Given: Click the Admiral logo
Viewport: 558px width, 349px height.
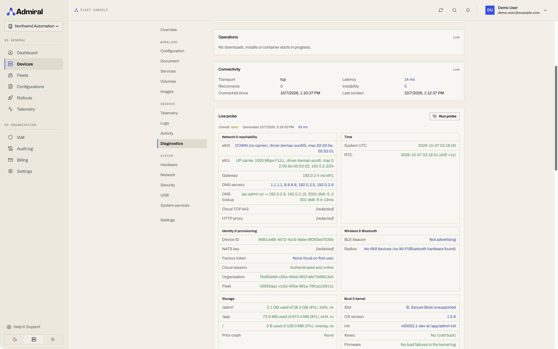Looking at the screenshot, I should 25,12.
